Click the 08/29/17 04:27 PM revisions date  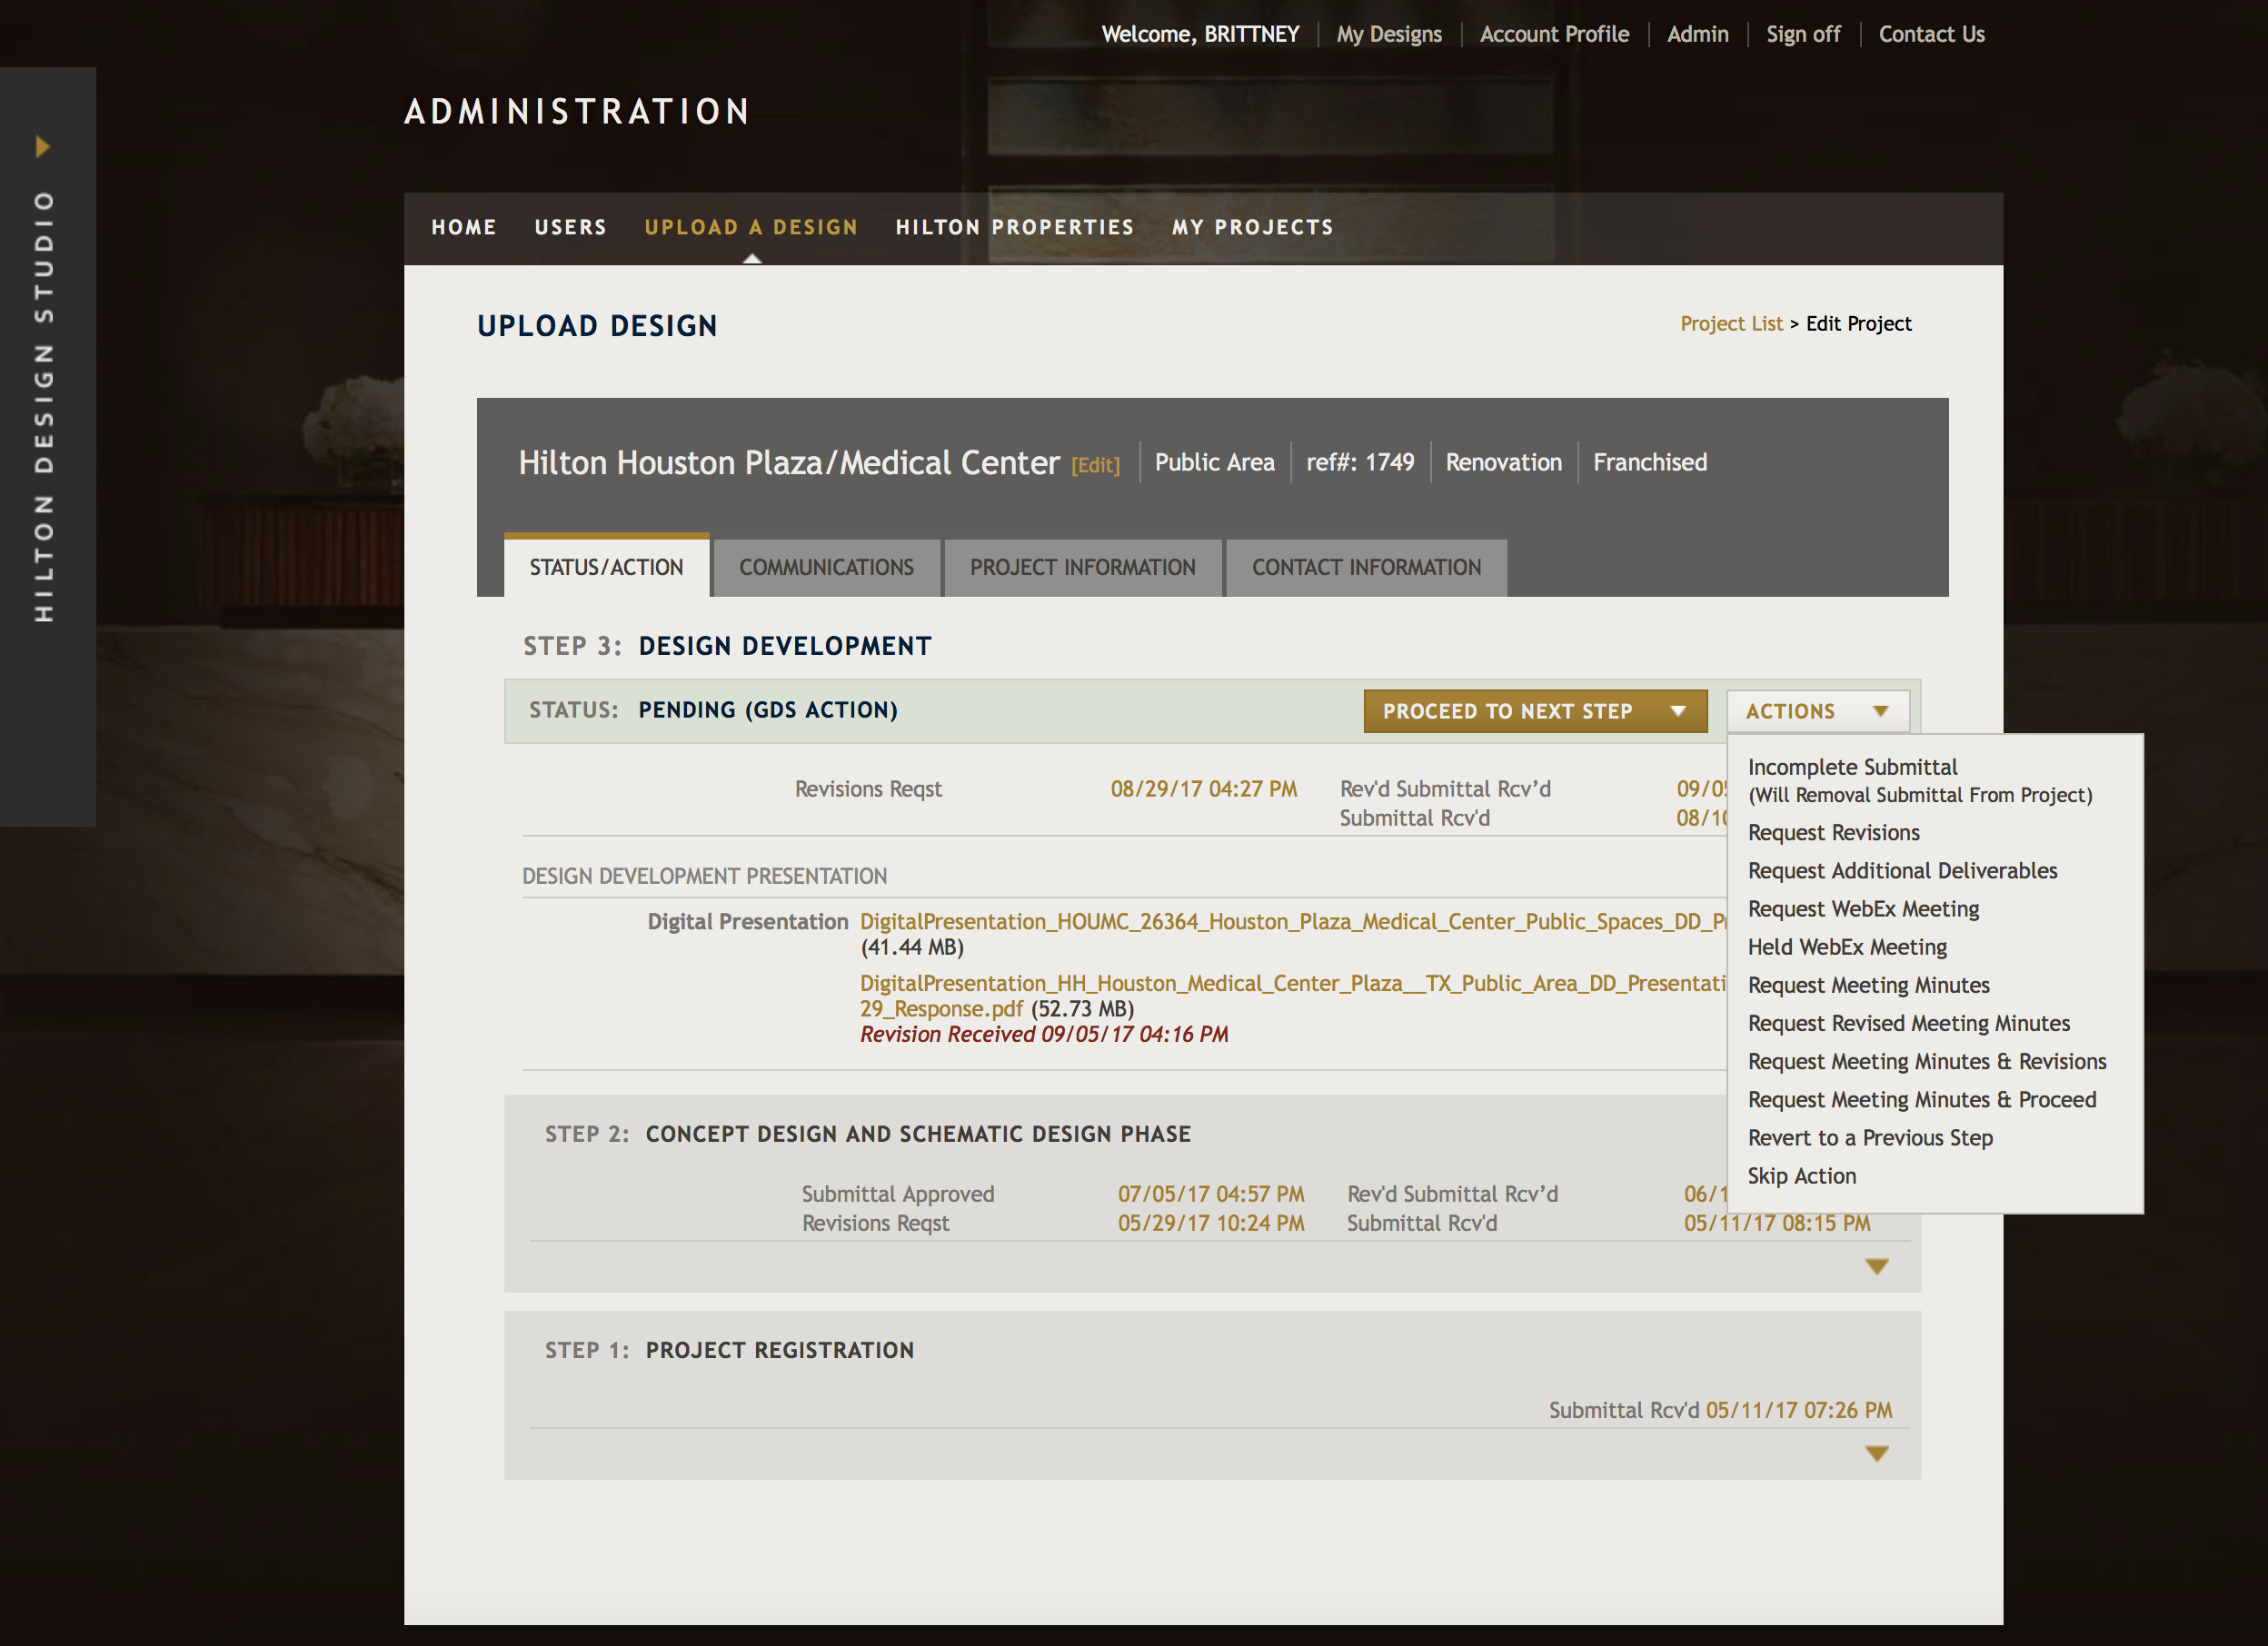point(1204,789)
